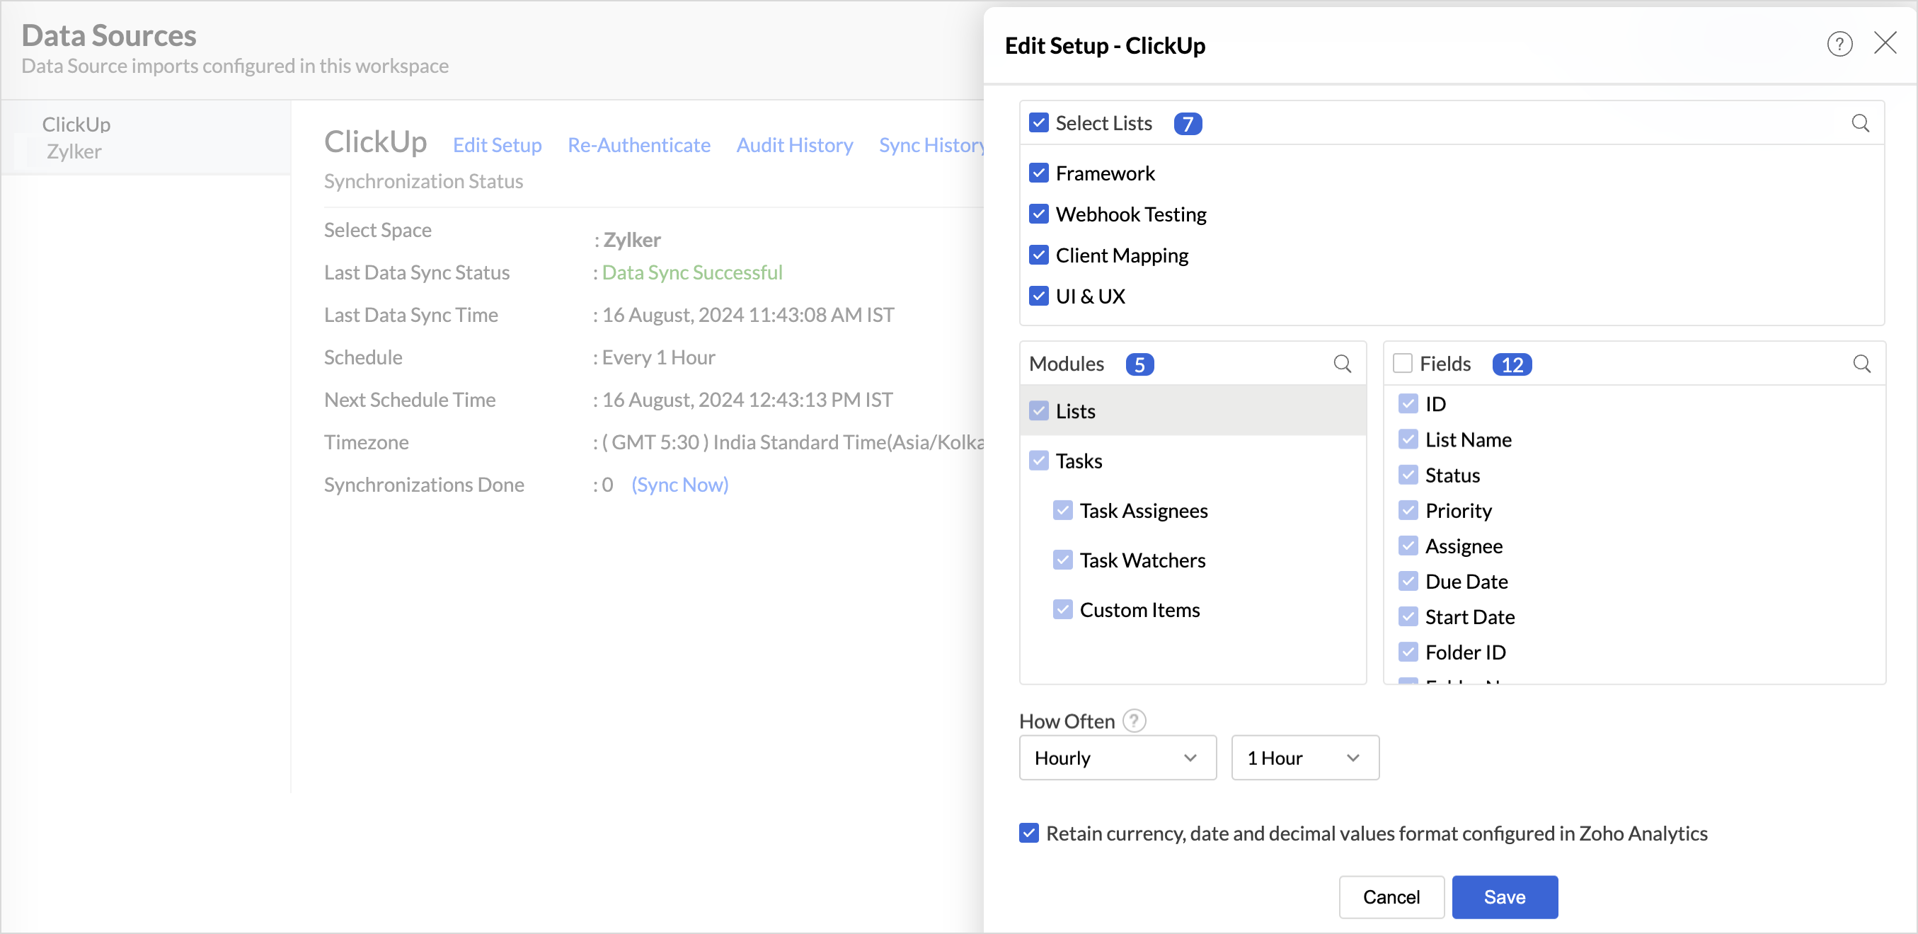
Task: Click the Re-Authenticate link
Action: (x=639, y=144)
